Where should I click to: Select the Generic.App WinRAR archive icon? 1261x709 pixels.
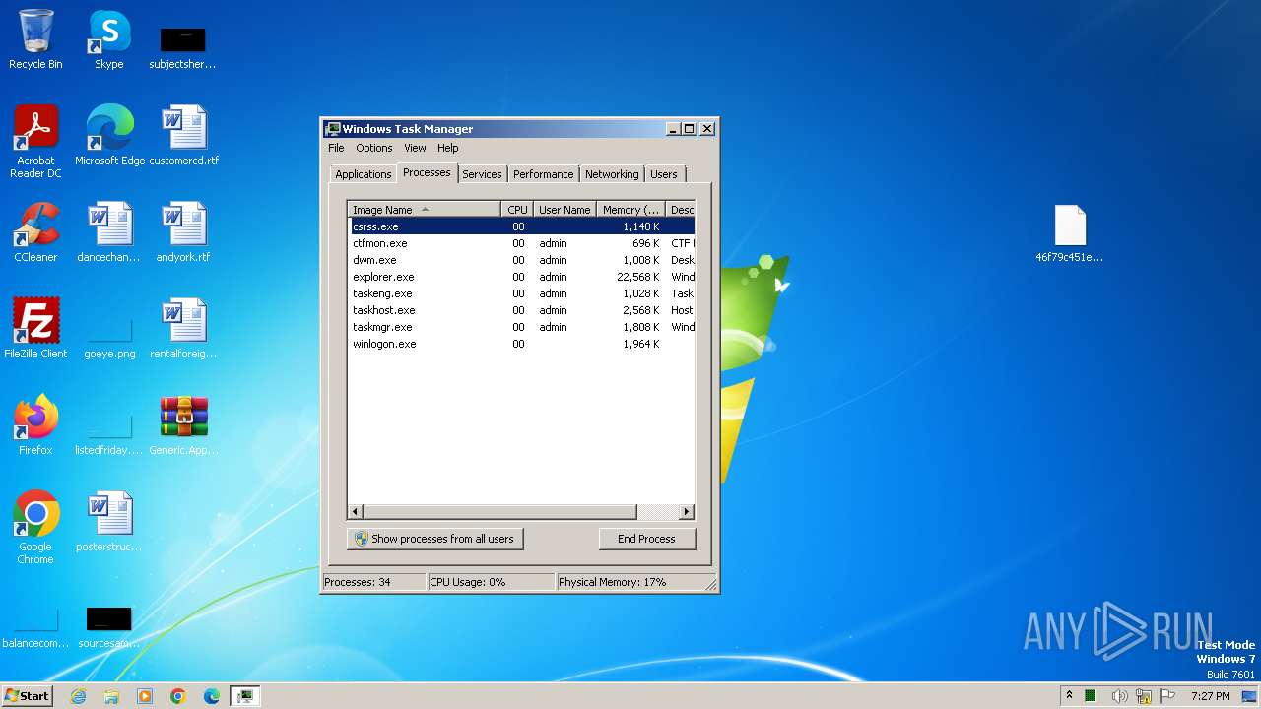[184, 425]
